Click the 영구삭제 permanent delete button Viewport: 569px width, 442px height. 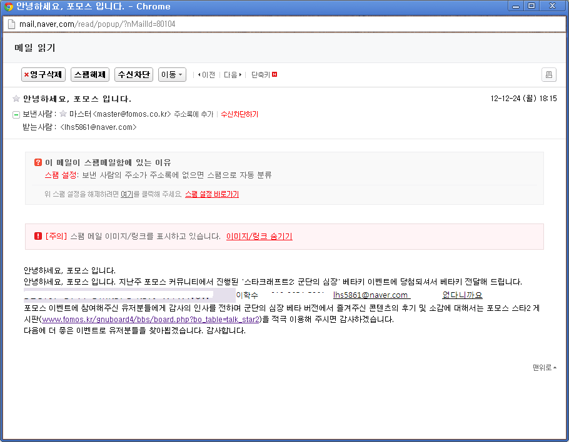pos(43,74)
